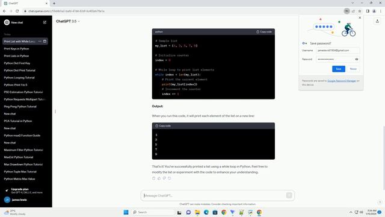Toggle the browser side panel icon

tap(368, 11)
